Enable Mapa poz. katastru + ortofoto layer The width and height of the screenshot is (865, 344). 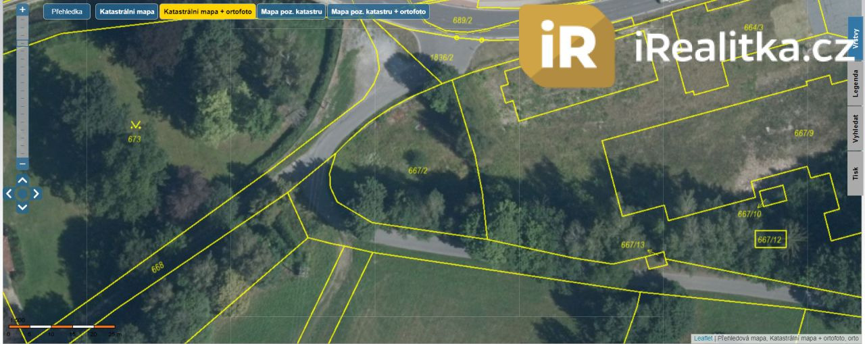click(378, 11)
